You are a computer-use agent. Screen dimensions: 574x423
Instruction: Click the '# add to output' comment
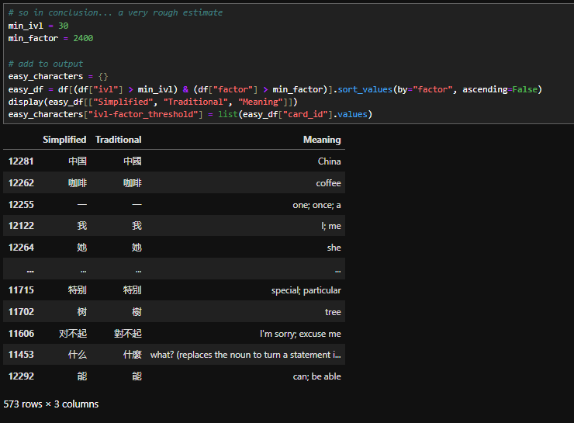click(x=46, y=64)
